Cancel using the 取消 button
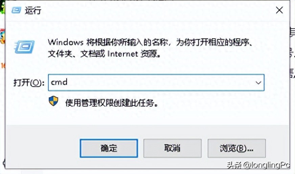 (x=172, y=148)
